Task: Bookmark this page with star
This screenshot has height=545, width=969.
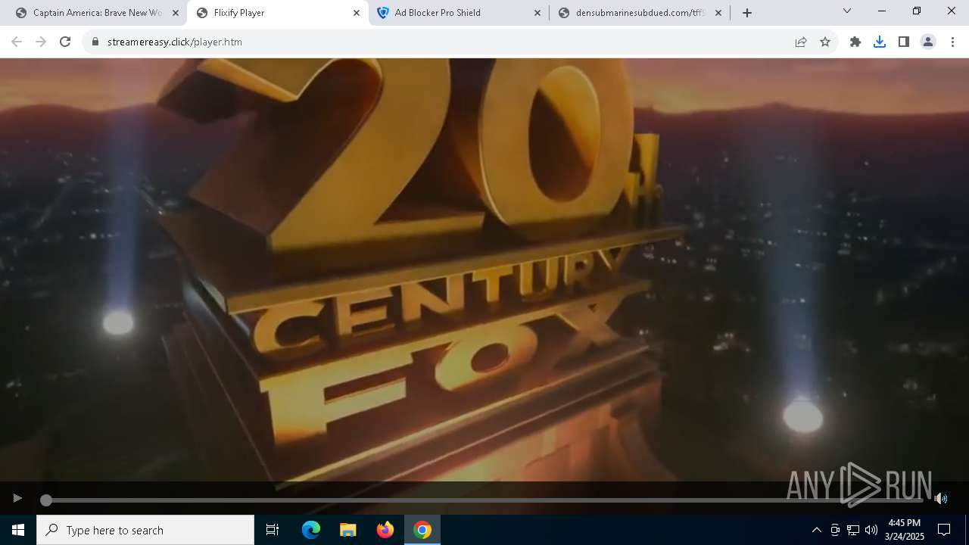Action: (825, 42)
